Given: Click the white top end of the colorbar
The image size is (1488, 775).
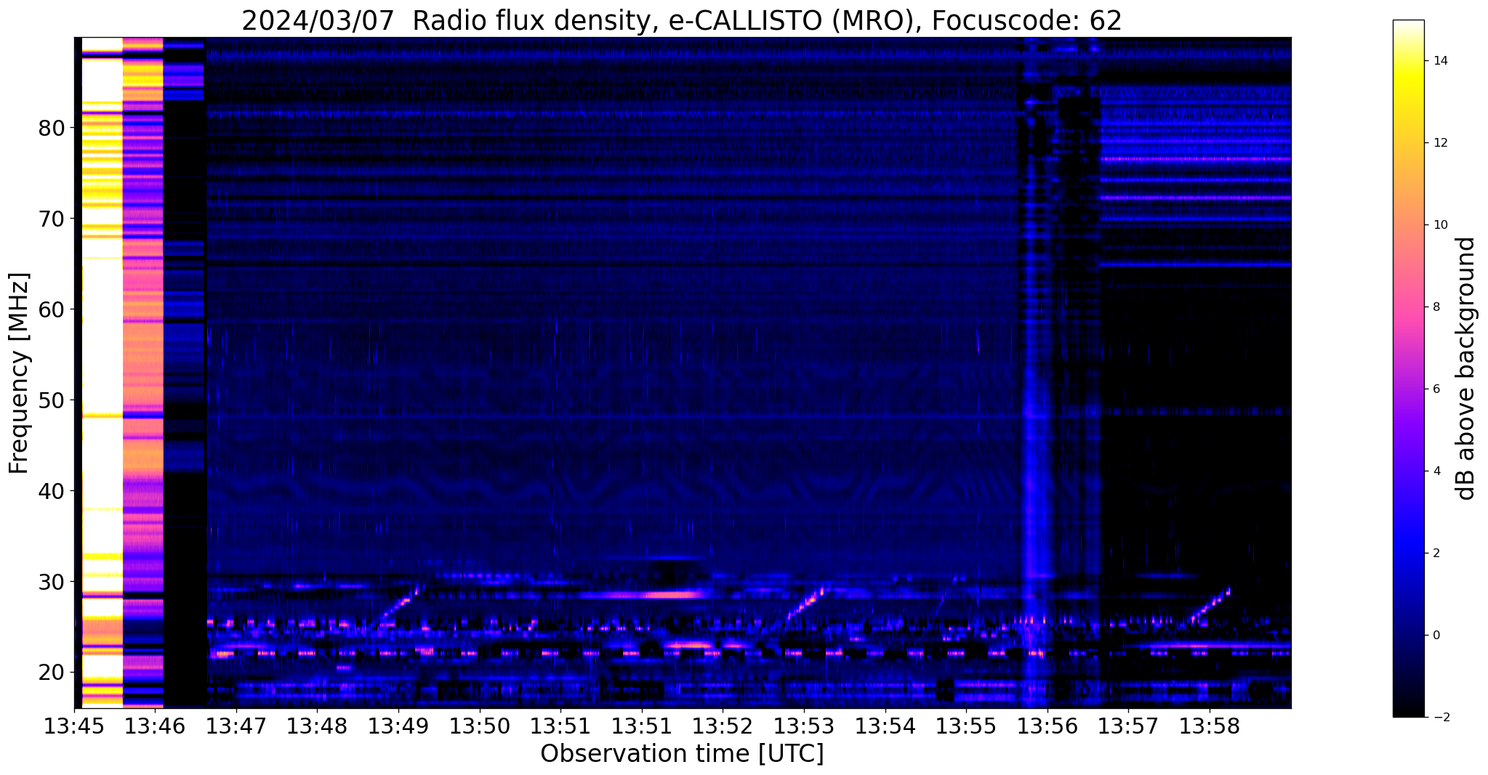Looking at the screenshot, I should click(1408, 25).
